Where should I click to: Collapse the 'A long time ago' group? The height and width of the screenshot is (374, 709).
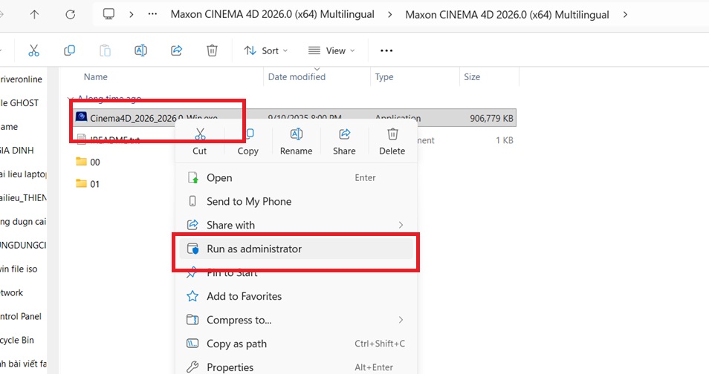click(x=71, y=98)
